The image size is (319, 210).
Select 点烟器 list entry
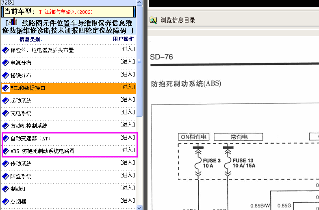(18, 201)
